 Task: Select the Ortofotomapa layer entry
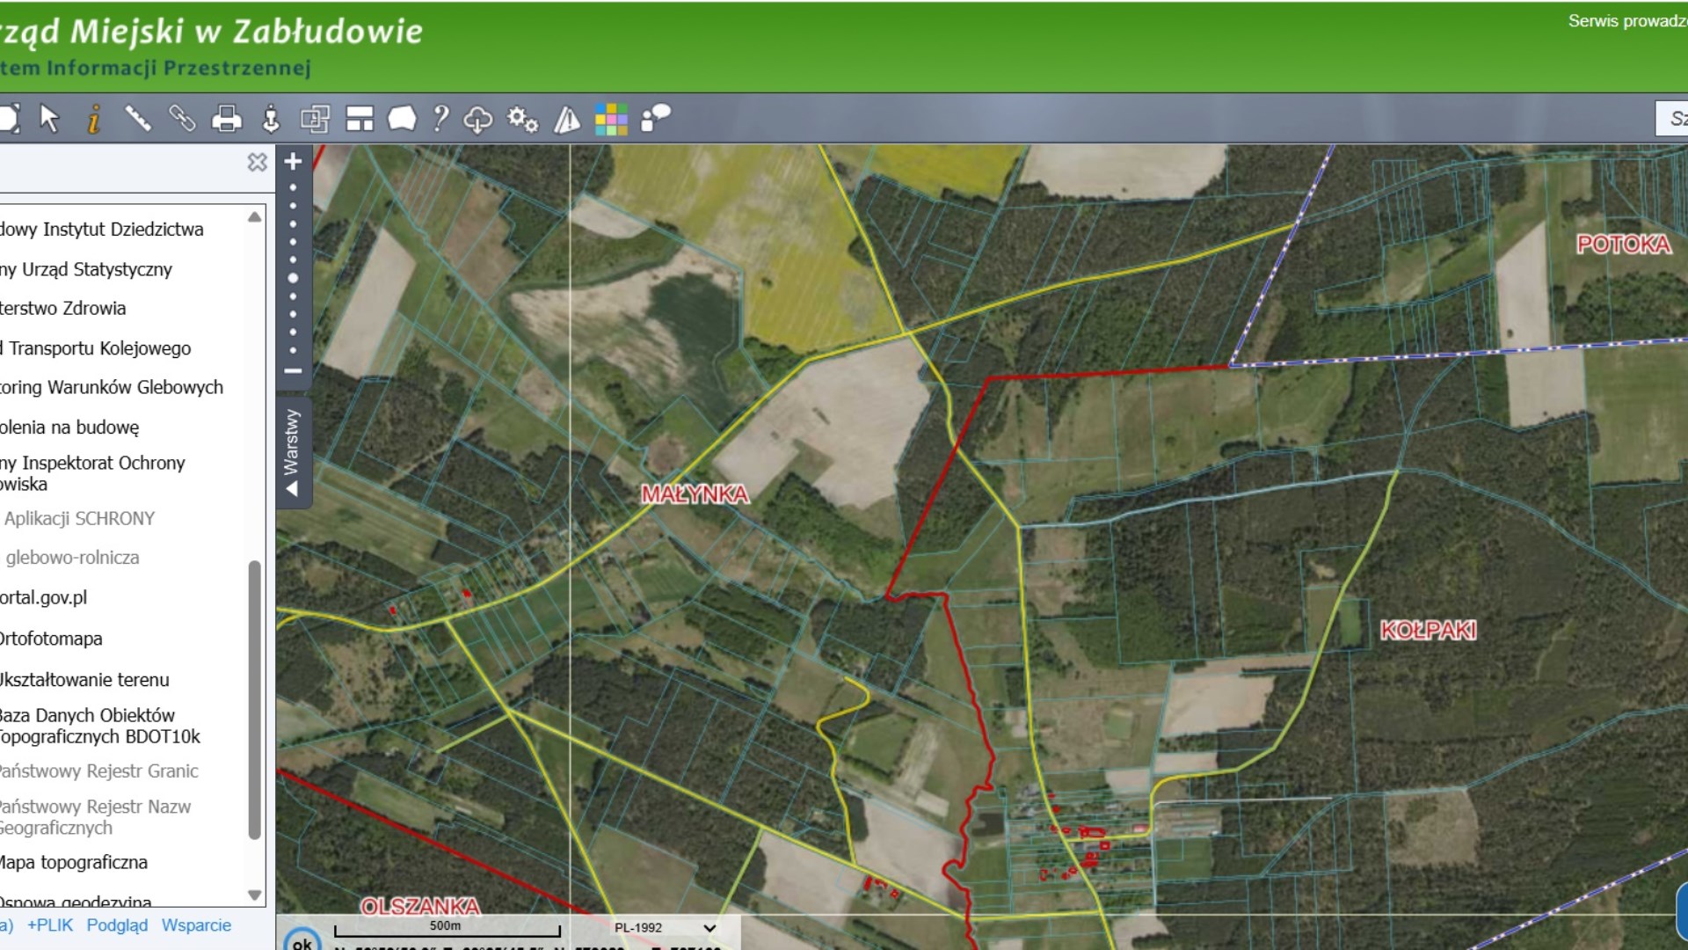pos(51,639)
